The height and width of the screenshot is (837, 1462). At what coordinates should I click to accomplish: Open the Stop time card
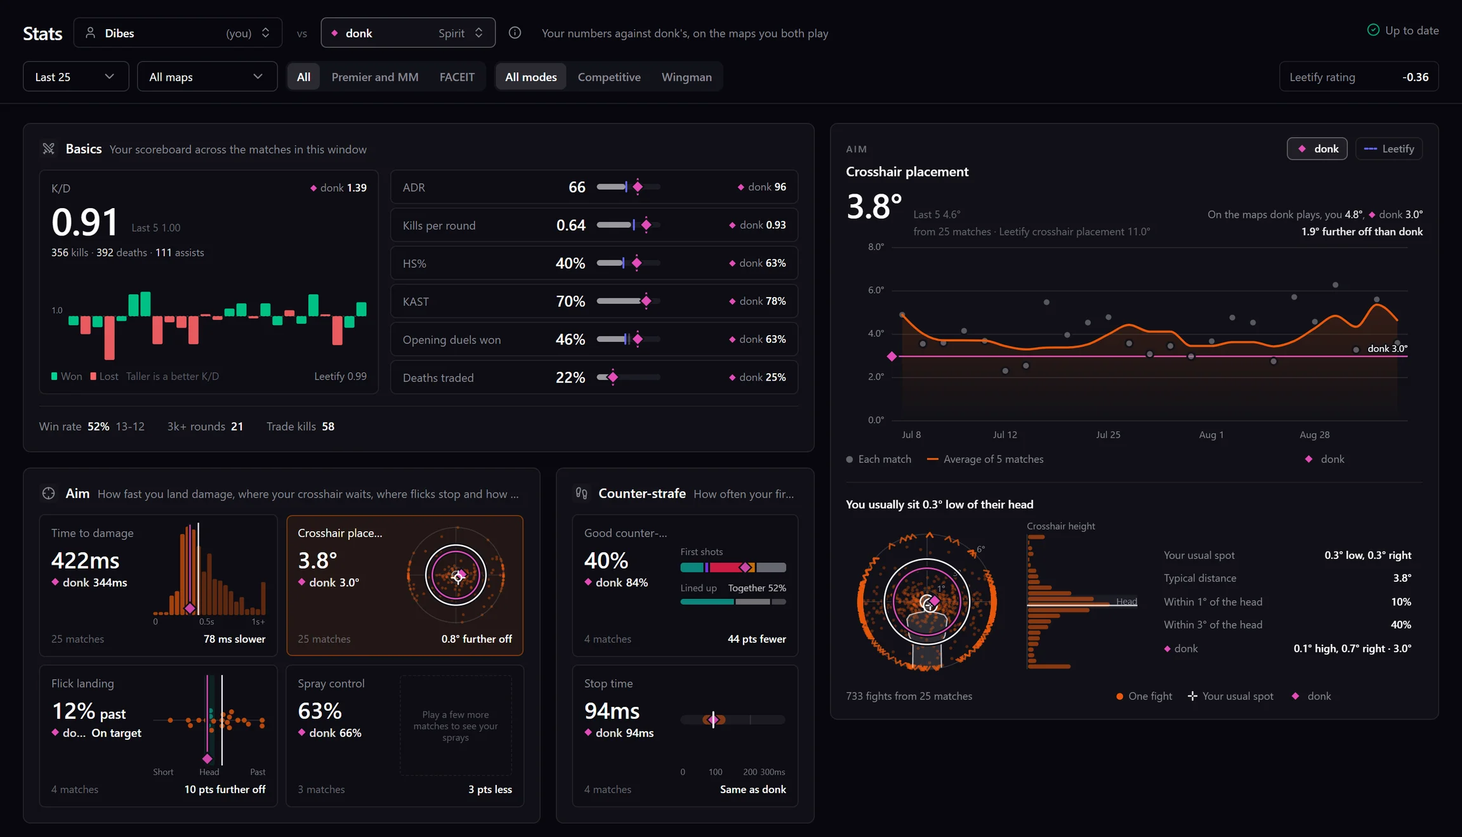685,735
